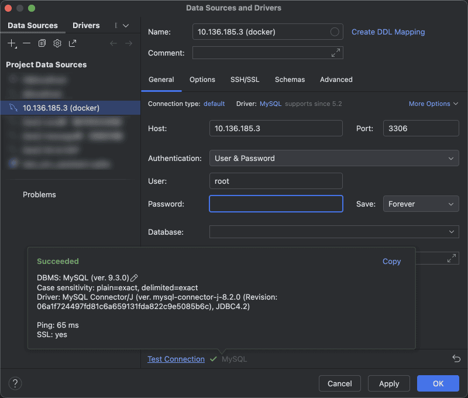Show hidden tabs chevron beside Drivers

(x=126, y=26)
